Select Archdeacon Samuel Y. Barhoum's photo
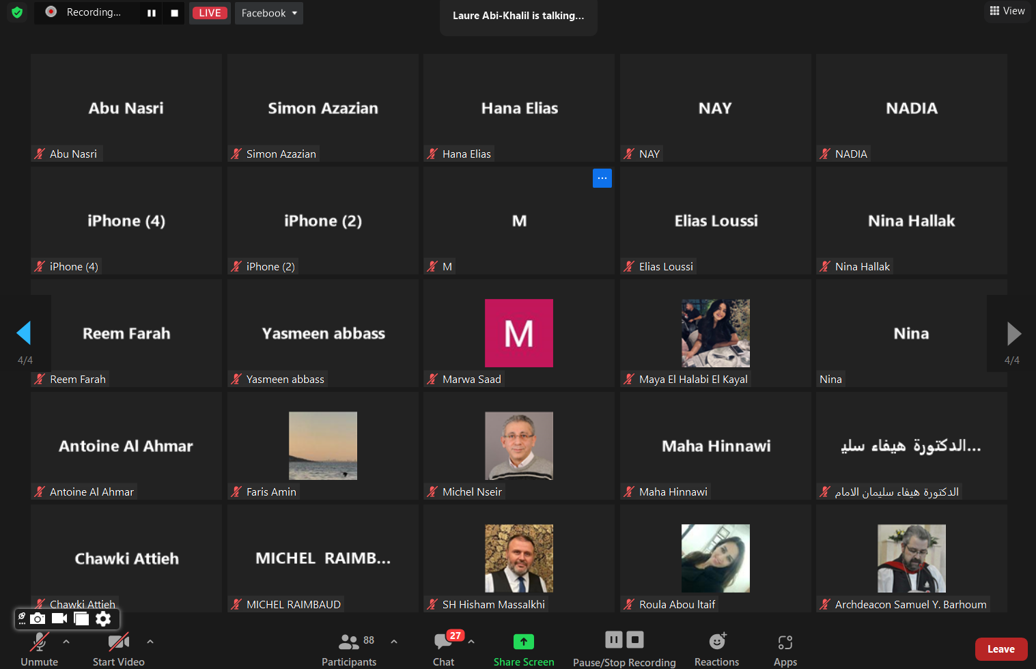This screenshot has height=669, width=1036. (912, 558)
